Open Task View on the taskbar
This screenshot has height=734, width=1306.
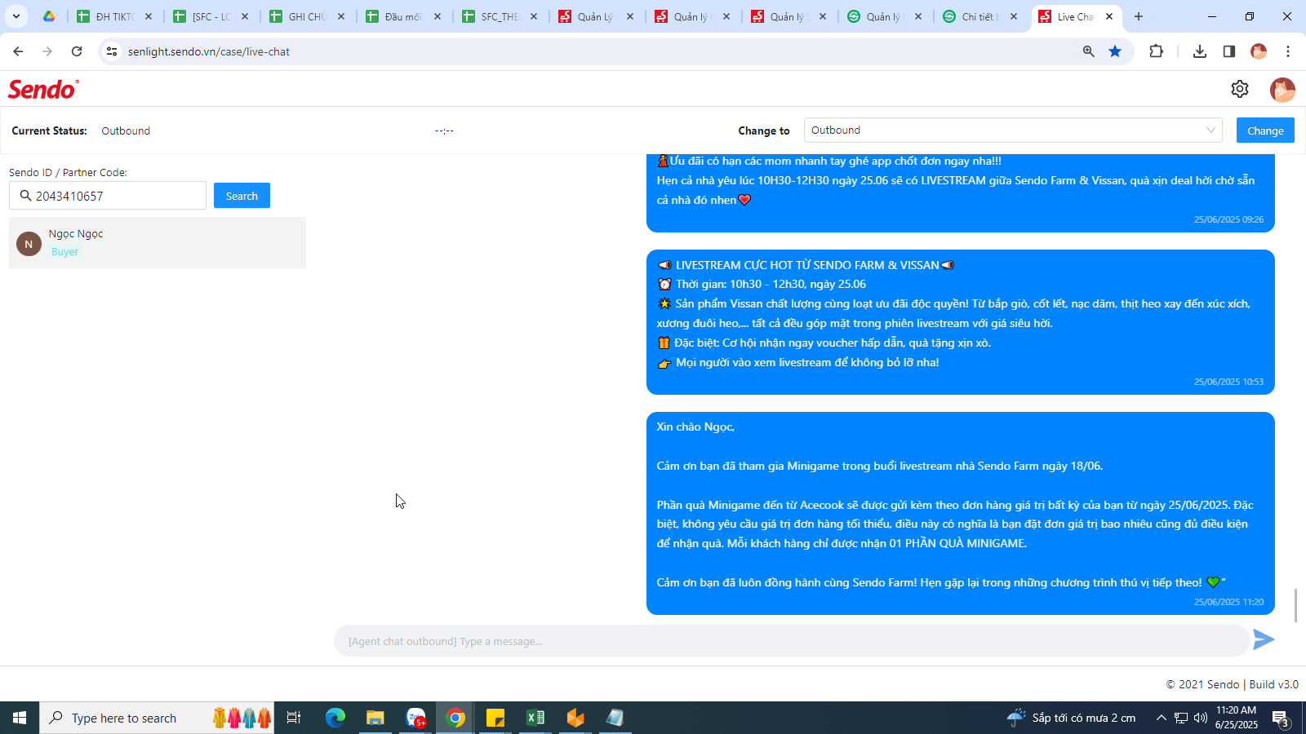294,718
